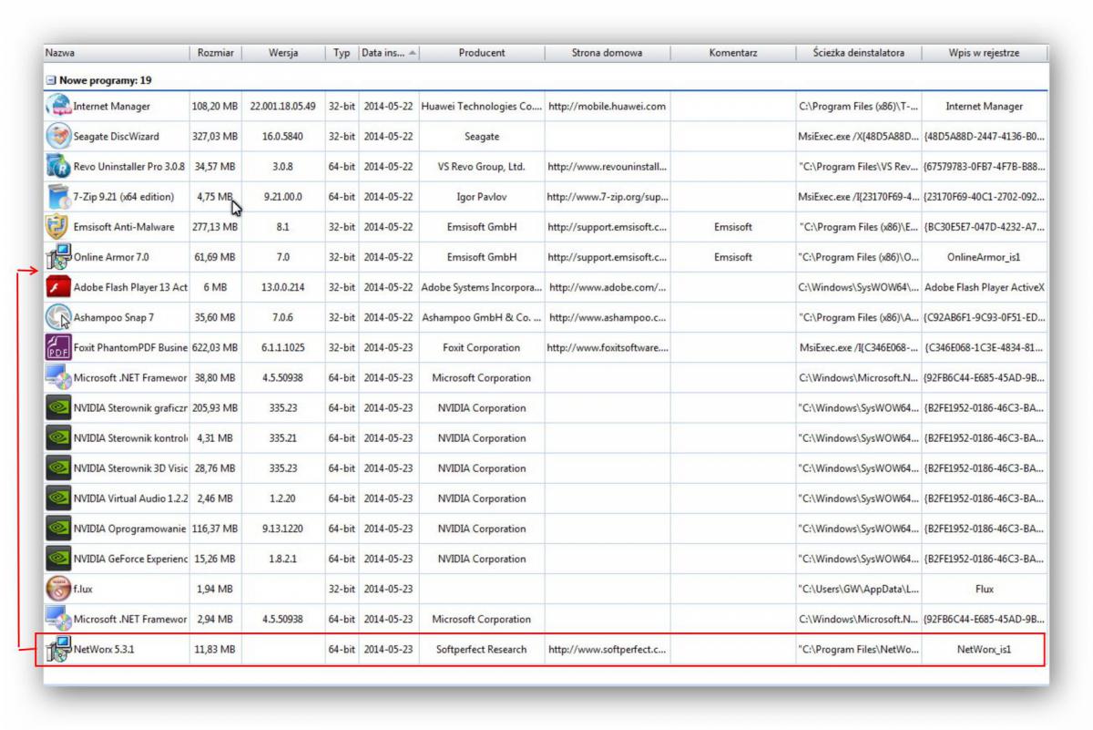
Task: Click the 16.0.5840 version cell
Action: click(283, 137)
